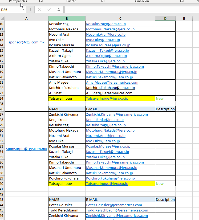Open the sponsor@cgv.com.mx email link
This screenshot has height=220, width=199.
click(x=26, y=42)
